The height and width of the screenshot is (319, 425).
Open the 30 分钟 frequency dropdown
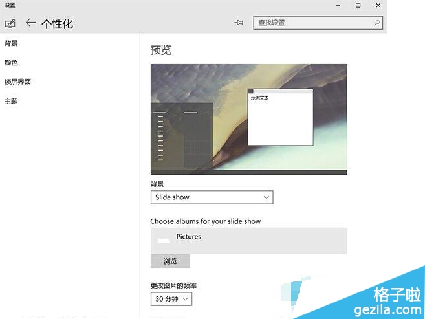[x=171, y=299]
